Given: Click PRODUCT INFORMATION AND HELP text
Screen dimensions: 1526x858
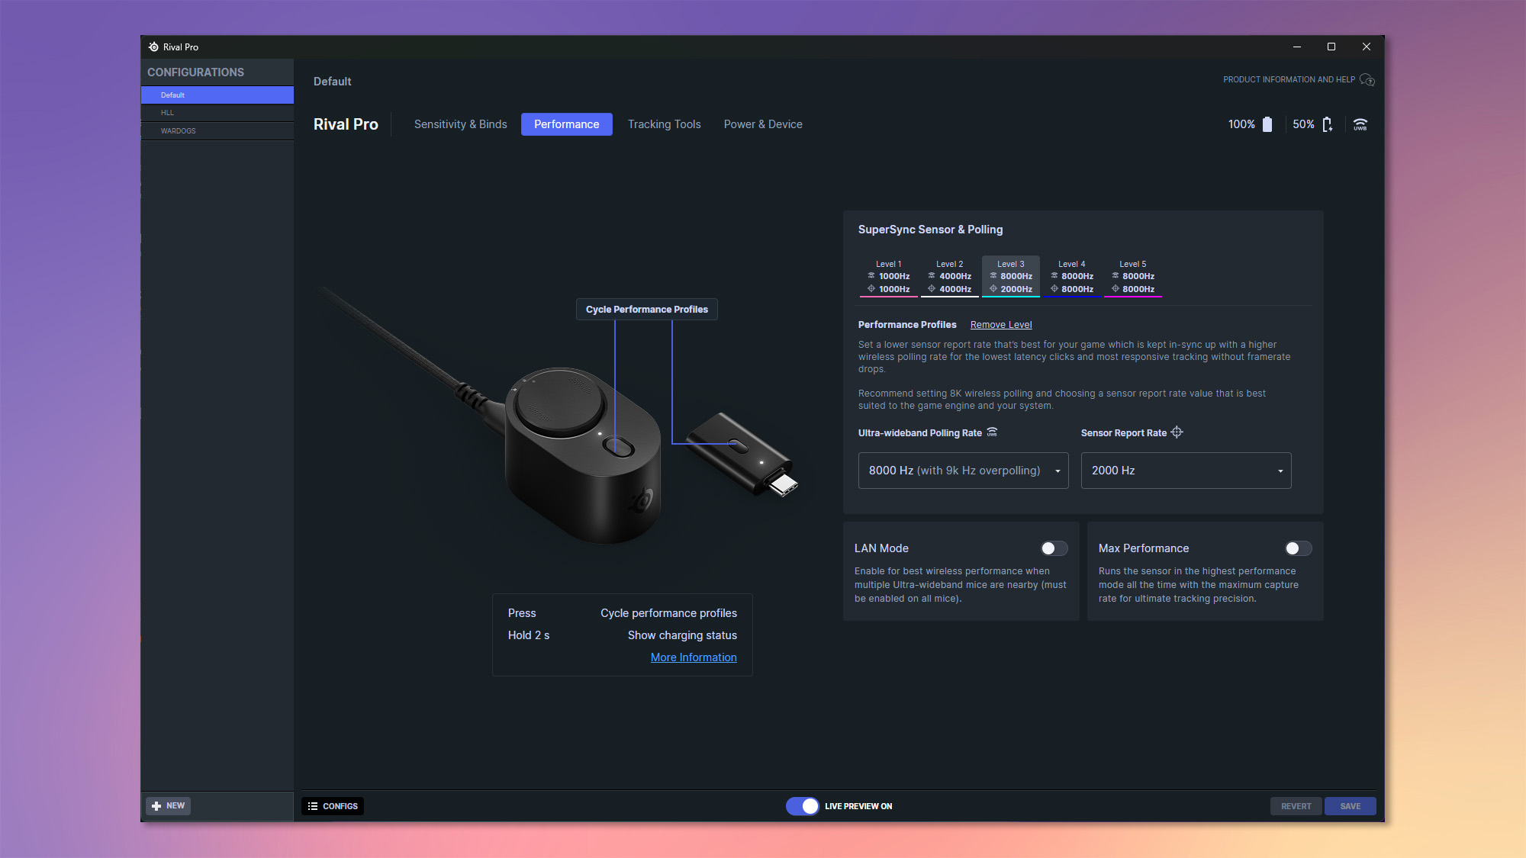Looking at the screenshot, I should tap(1289, 80).
